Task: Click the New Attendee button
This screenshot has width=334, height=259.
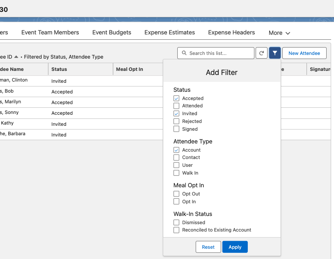Action: (304, 53)
